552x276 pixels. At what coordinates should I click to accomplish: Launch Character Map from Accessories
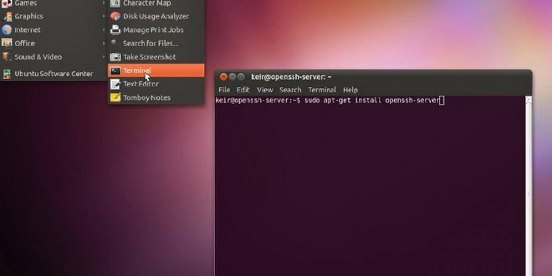tap(156, 3)
